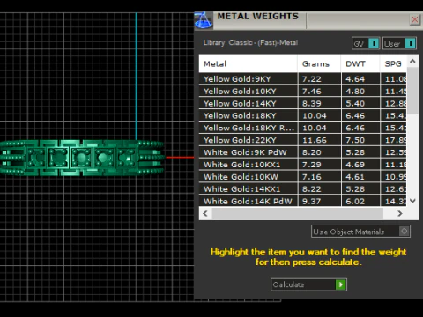Screen dimensions: 423x317
Task: Click the table scroll down arrow
Action: (x=412, y=201)
